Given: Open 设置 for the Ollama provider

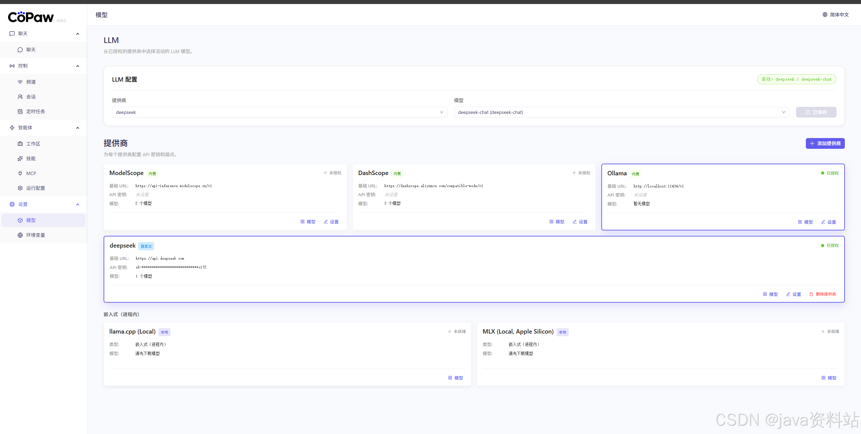Looking at the screenshot, I should click(x=828, y=222).
